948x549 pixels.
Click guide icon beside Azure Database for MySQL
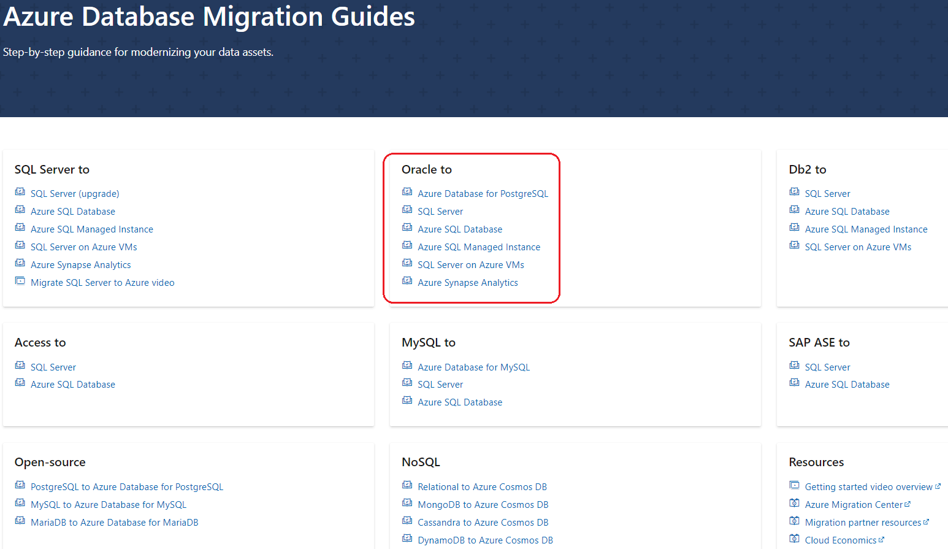coord(407,366)
